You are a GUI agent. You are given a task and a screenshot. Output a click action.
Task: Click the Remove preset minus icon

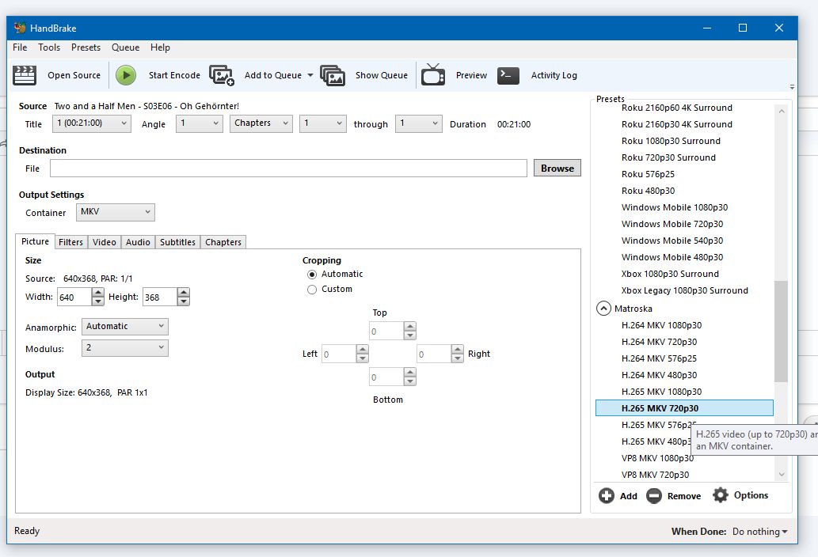tap(653, 495)
